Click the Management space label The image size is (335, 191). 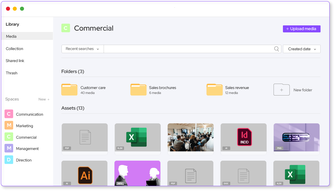(27, 149)
